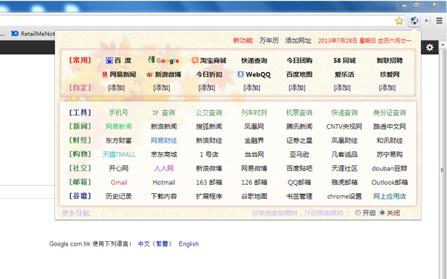
Task: Open 智联招聘 link
Action: [x=390, y=61]
